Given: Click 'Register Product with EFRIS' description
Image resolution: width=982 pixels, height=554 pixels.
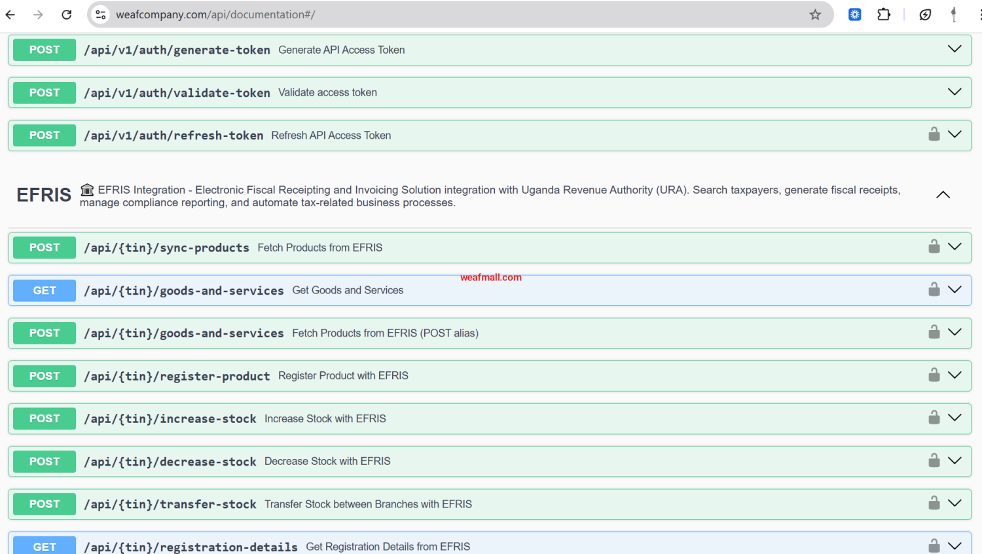Looking at the screenshot, I should [343, 376].
